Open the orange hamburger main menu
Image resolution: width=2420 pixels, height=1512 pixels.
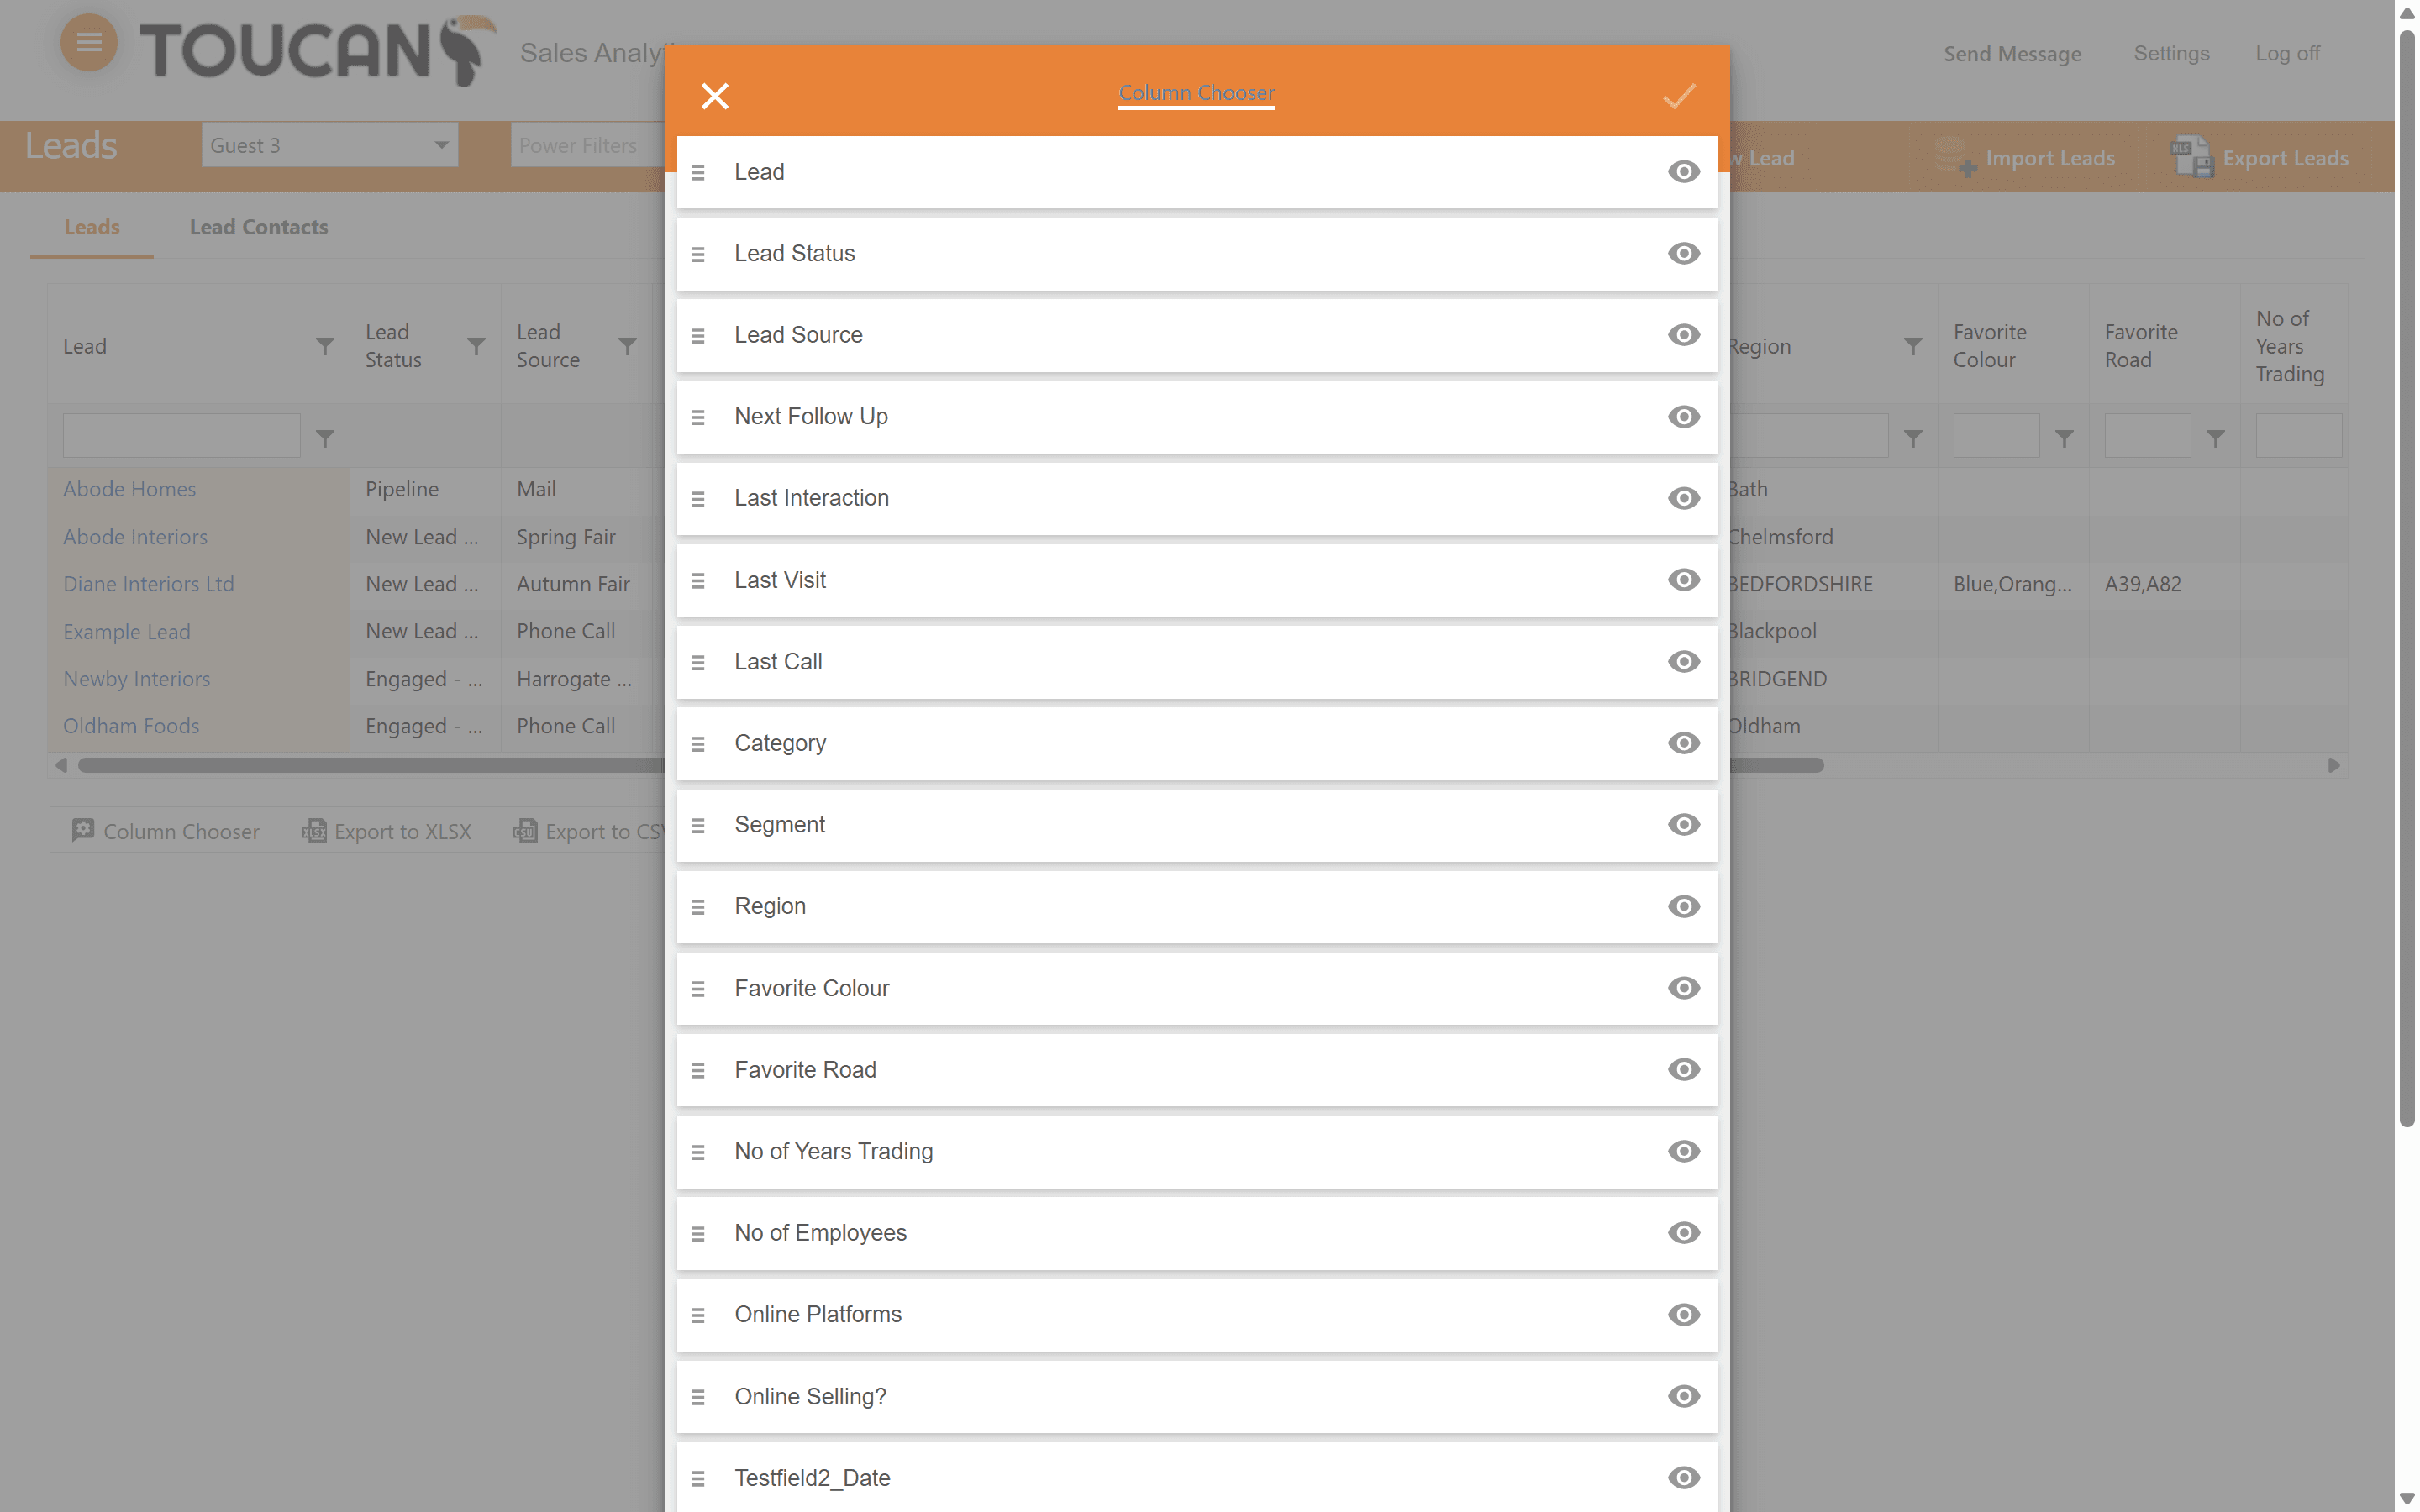(88, 43)
